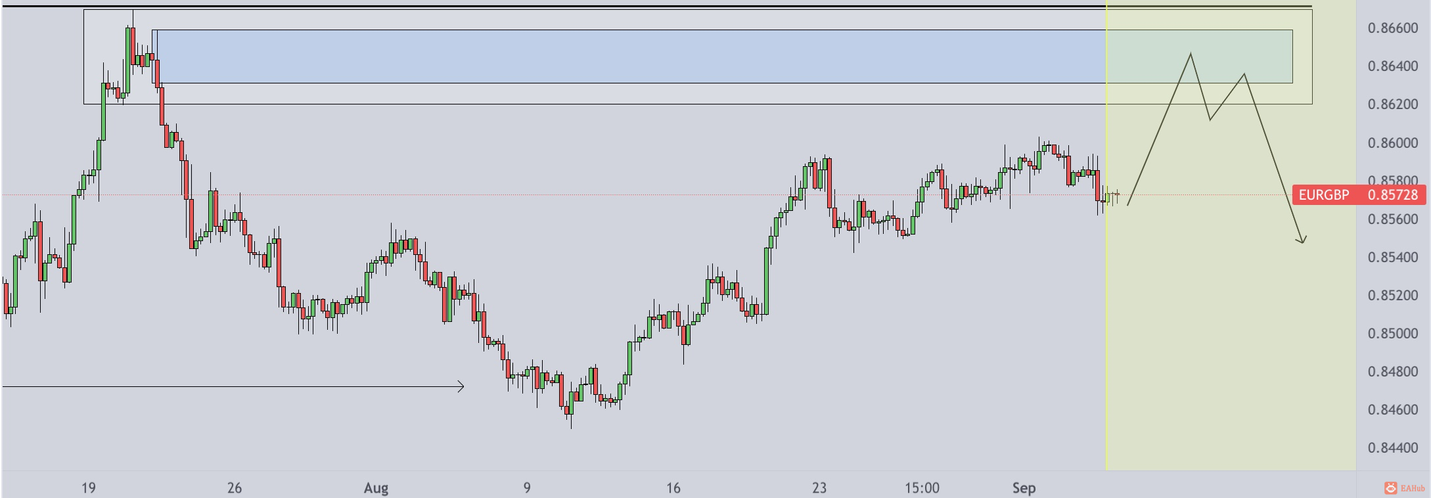
Task: Click the EAHub robot logo icon
Action: click(x=1391, y=488)
